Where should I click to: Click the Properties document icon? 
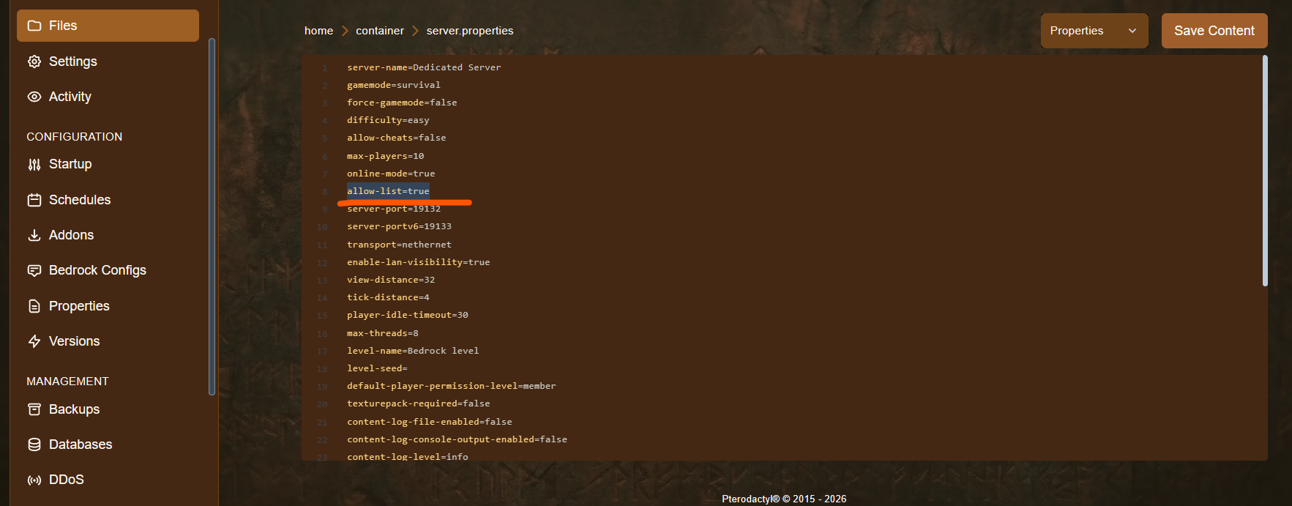click(x=34, y=306)
